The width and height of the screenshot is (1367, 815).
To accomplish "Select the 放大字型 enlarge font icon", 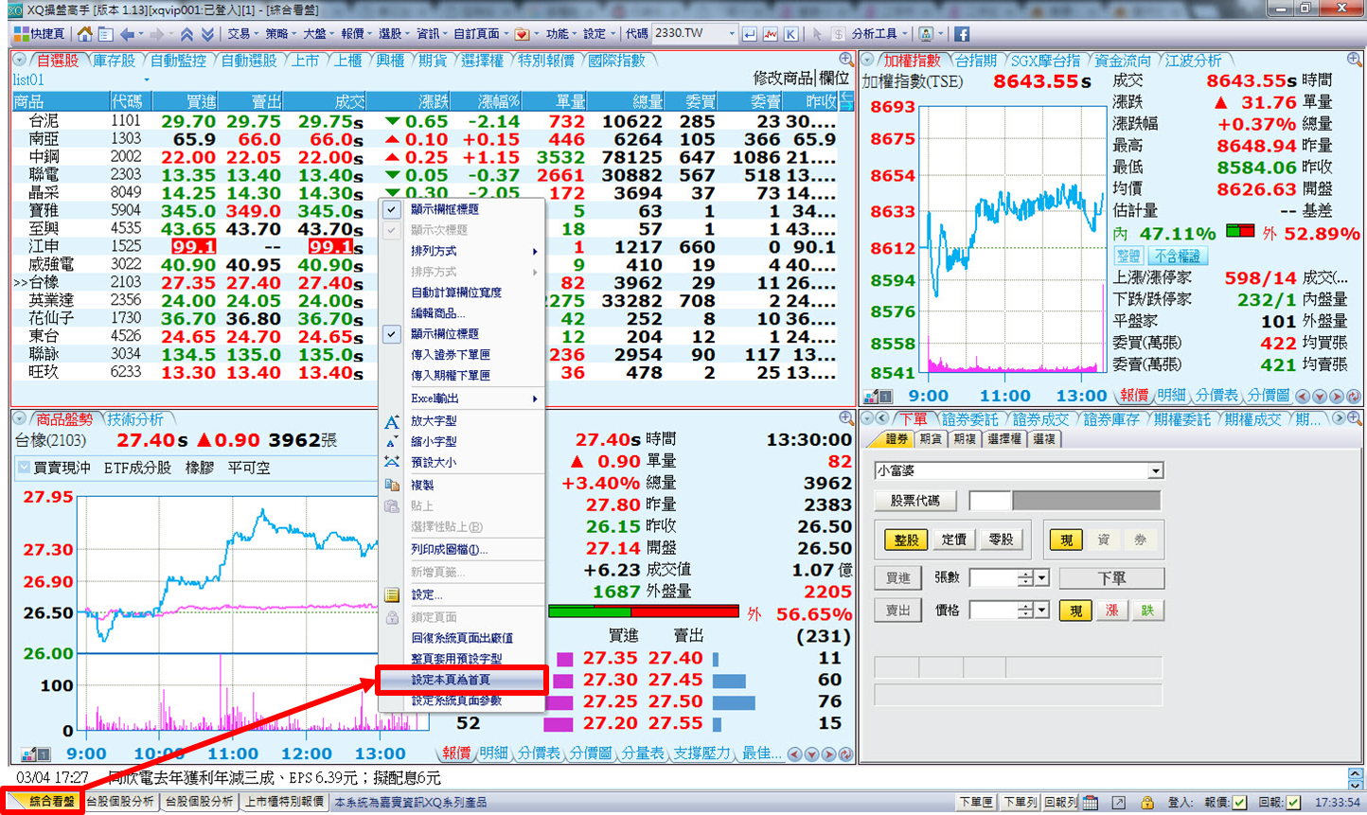I will coord(392,421).
